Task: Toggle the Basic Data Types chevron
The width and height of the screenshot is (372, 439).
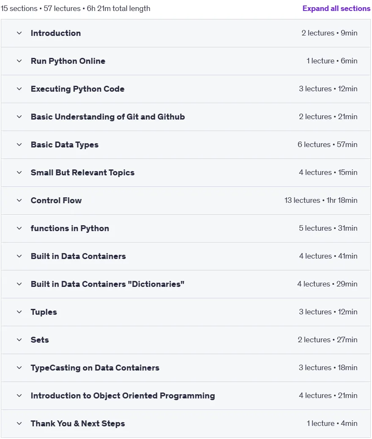Action: (x=19, y=145)
